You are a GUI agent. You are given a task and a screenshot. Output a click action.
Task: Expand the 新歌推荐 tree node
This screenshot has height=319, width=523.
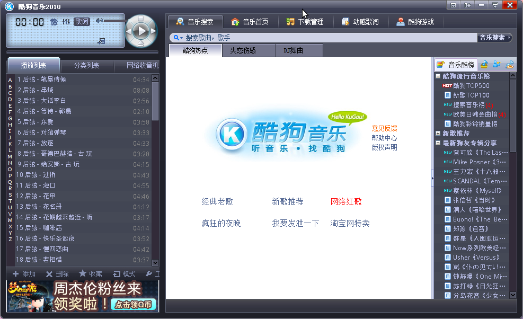(438, 133)
